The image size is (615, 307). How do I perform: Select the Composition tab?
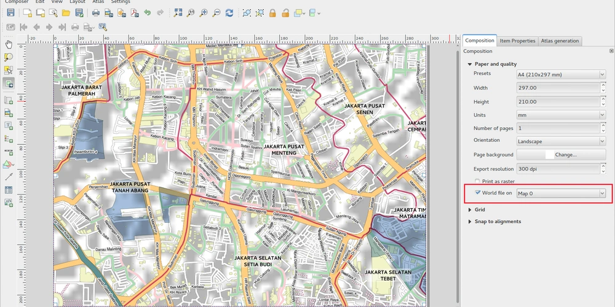pyautogui.click(x=480, y=41)
